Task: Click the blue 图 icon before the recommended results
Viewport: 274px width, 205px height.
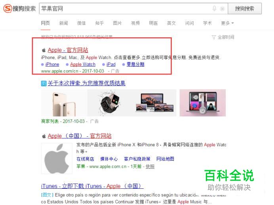Action: coord(44,83)
